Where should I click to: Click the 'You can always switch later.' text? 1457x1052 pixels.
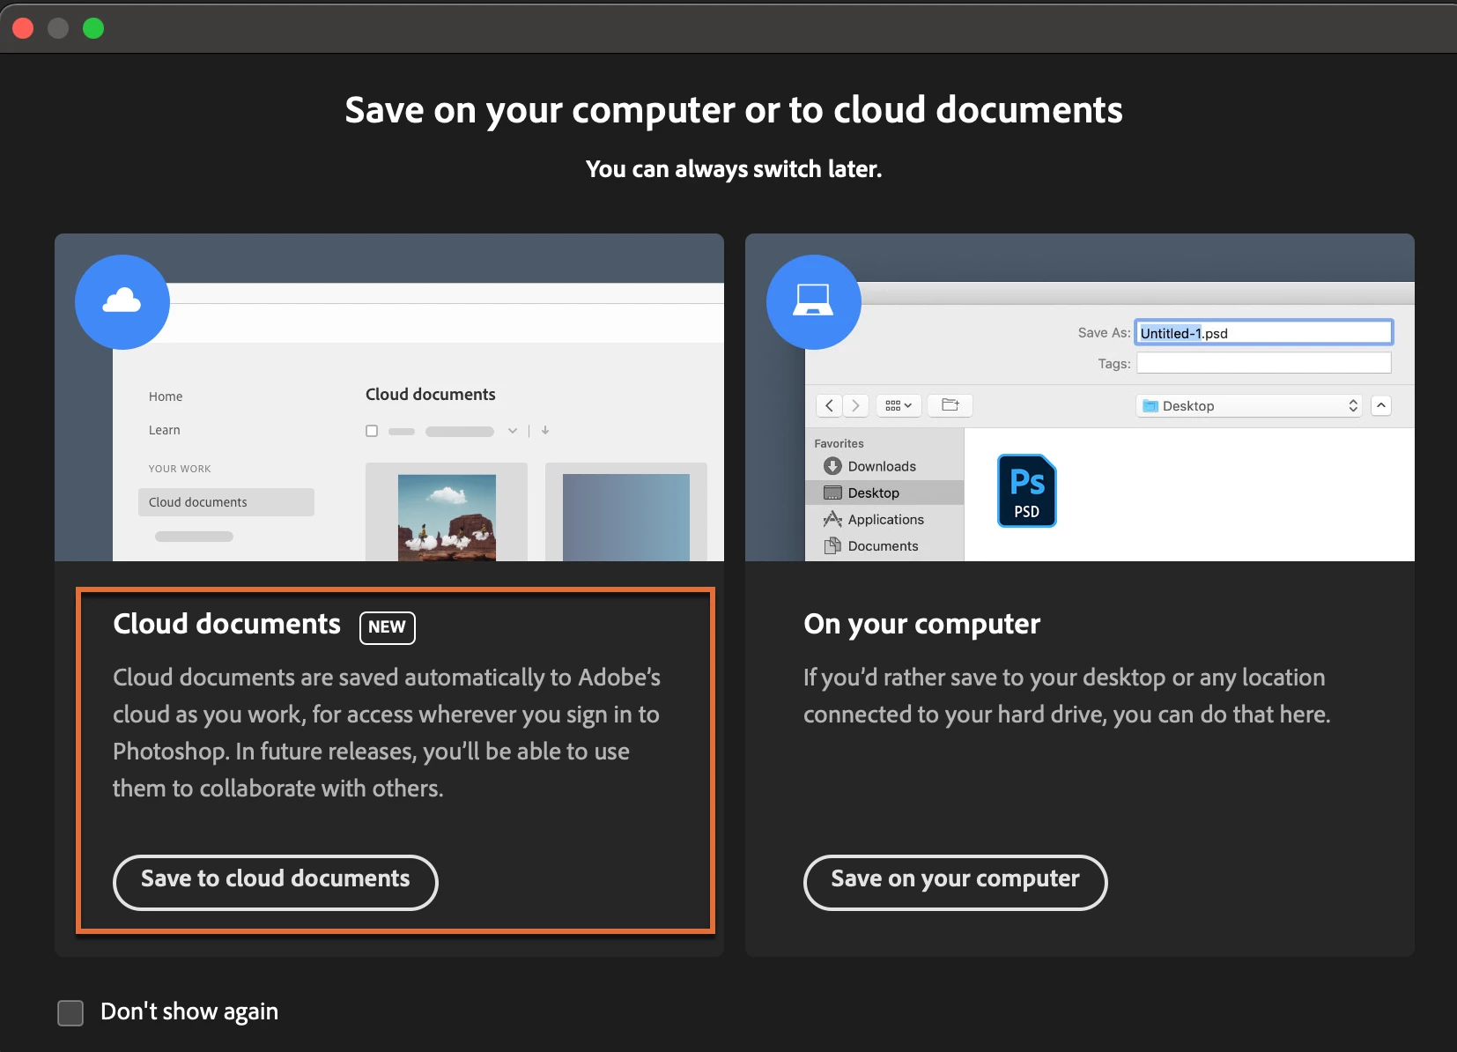[x=734, y=169]
